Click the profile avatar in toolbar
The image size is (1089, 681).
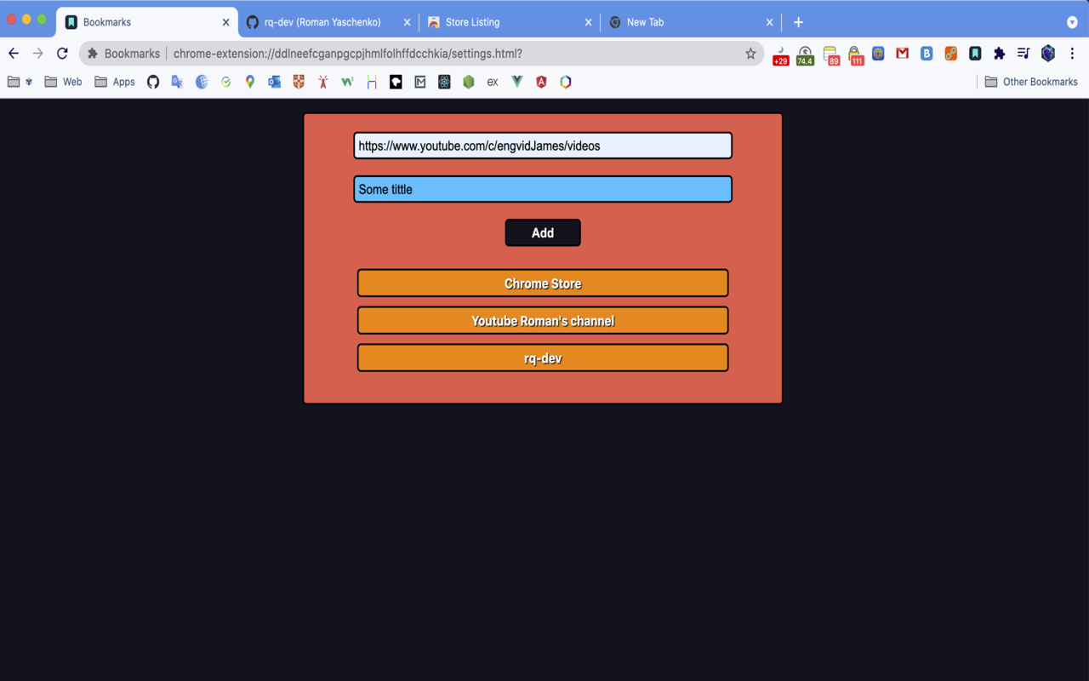1048,54
